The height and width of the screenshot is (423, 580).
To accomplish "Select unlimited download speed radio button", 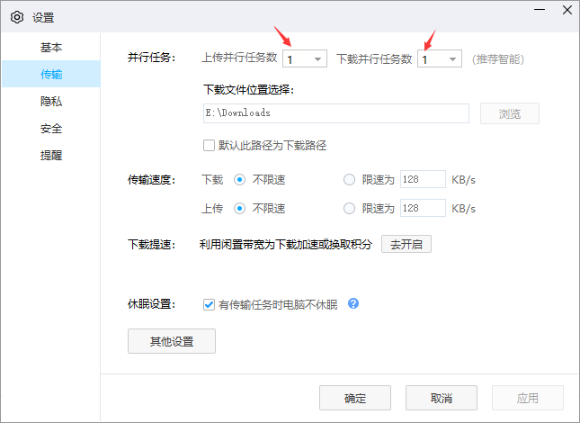I will (240, 179).
